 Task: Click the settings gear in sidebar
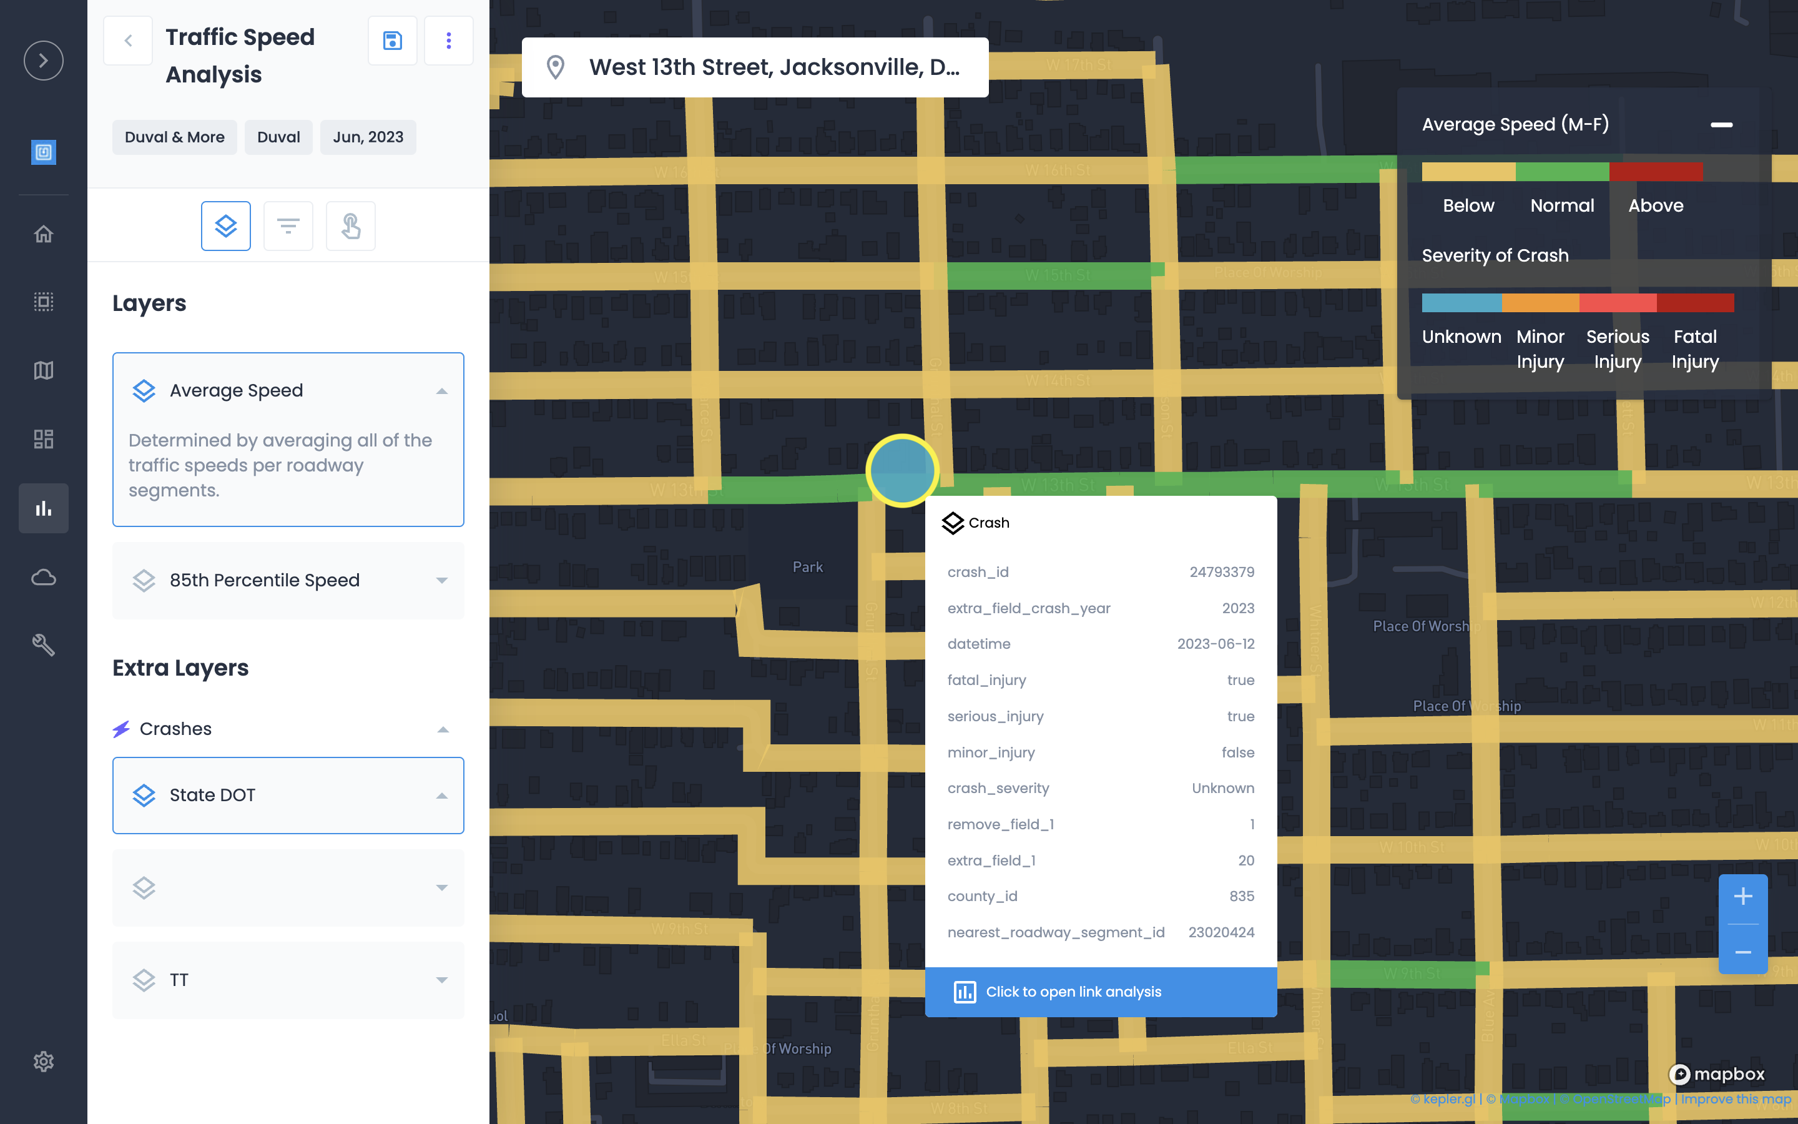pos(43,1062)
